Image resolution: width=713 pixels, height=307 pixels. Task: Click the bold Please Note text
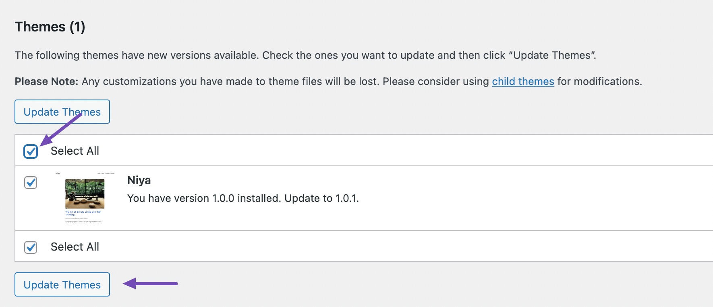point(46,81)
